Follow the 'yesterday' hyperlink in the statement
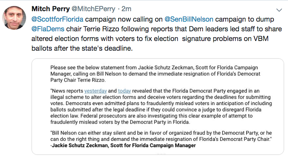 pyautogui.click(x=96, y=91)
